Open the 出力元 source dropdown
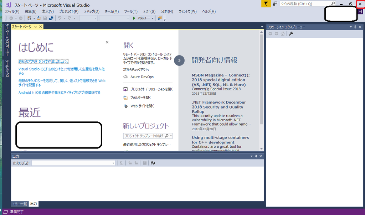The width and height of the screenshot is (365, 215). pos(113,163)
